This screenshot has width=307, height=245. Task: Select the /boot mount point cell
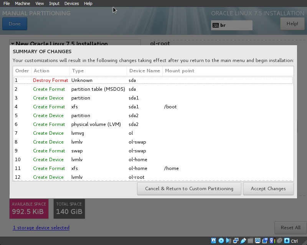pos(170,107)
